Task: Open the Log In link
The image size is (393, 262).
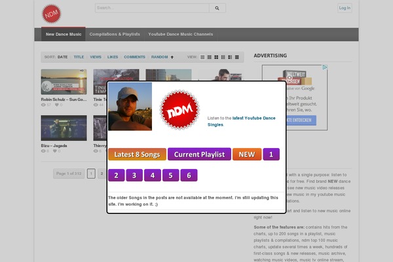Action: tap(345, 8)
